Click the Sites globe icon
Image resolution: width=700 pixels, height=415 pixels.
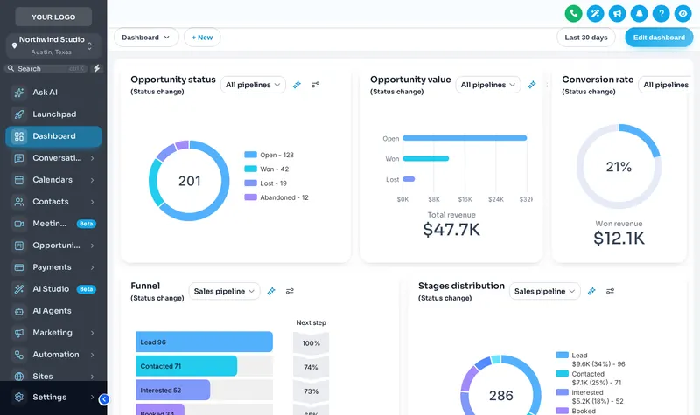pyautogui.click(x=19, y=377)
